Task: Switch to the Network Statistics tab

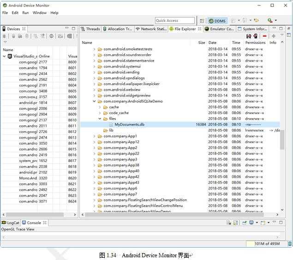Action: pos(151,29)
